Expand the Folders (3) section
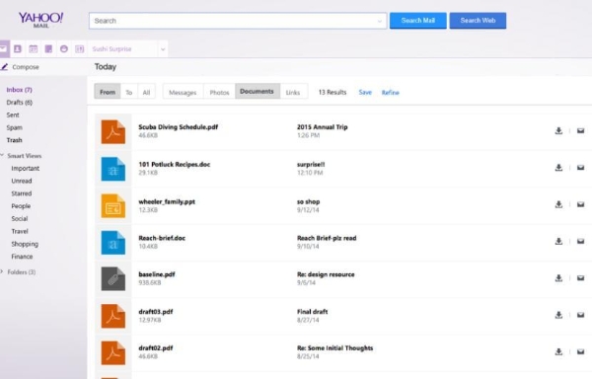 [x=2, y=271]
